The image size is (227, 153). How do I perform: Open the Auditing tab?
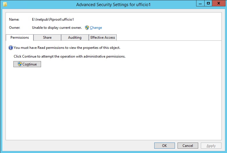[x=75, y=38]
